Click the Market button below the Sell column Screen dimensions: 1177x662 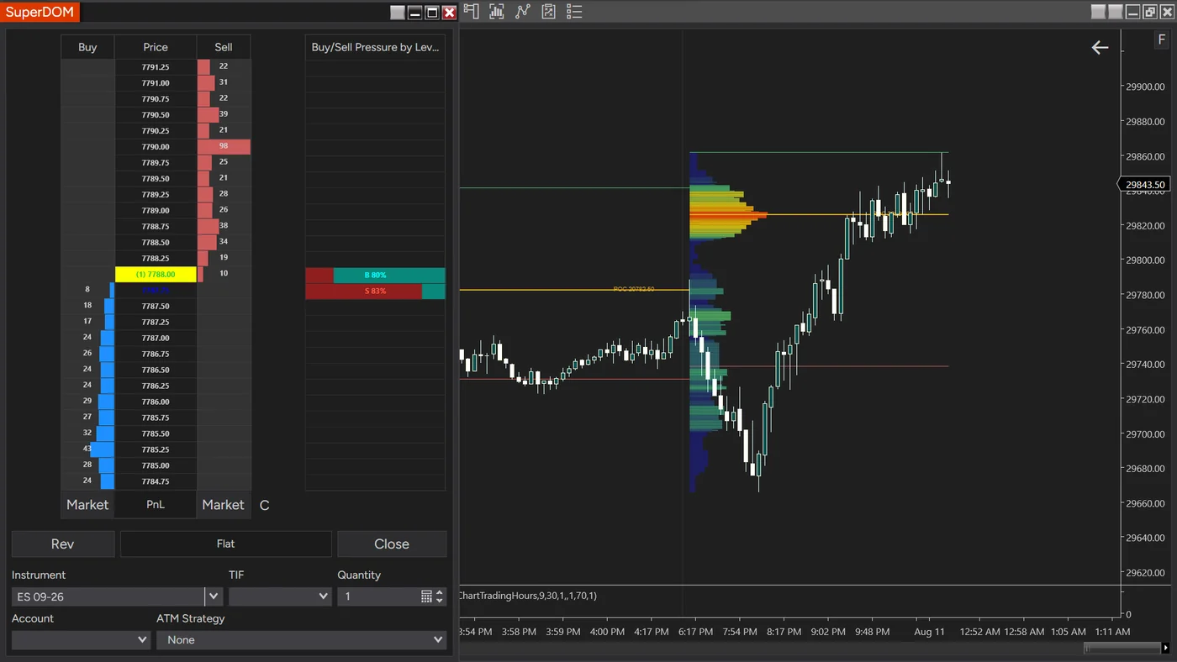coord(224,505)
